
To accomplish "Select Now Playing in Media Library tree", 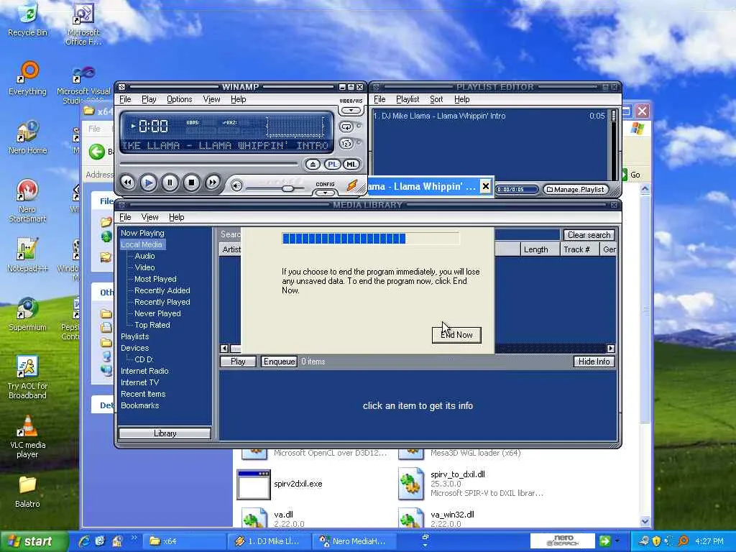I will (142, 233).
